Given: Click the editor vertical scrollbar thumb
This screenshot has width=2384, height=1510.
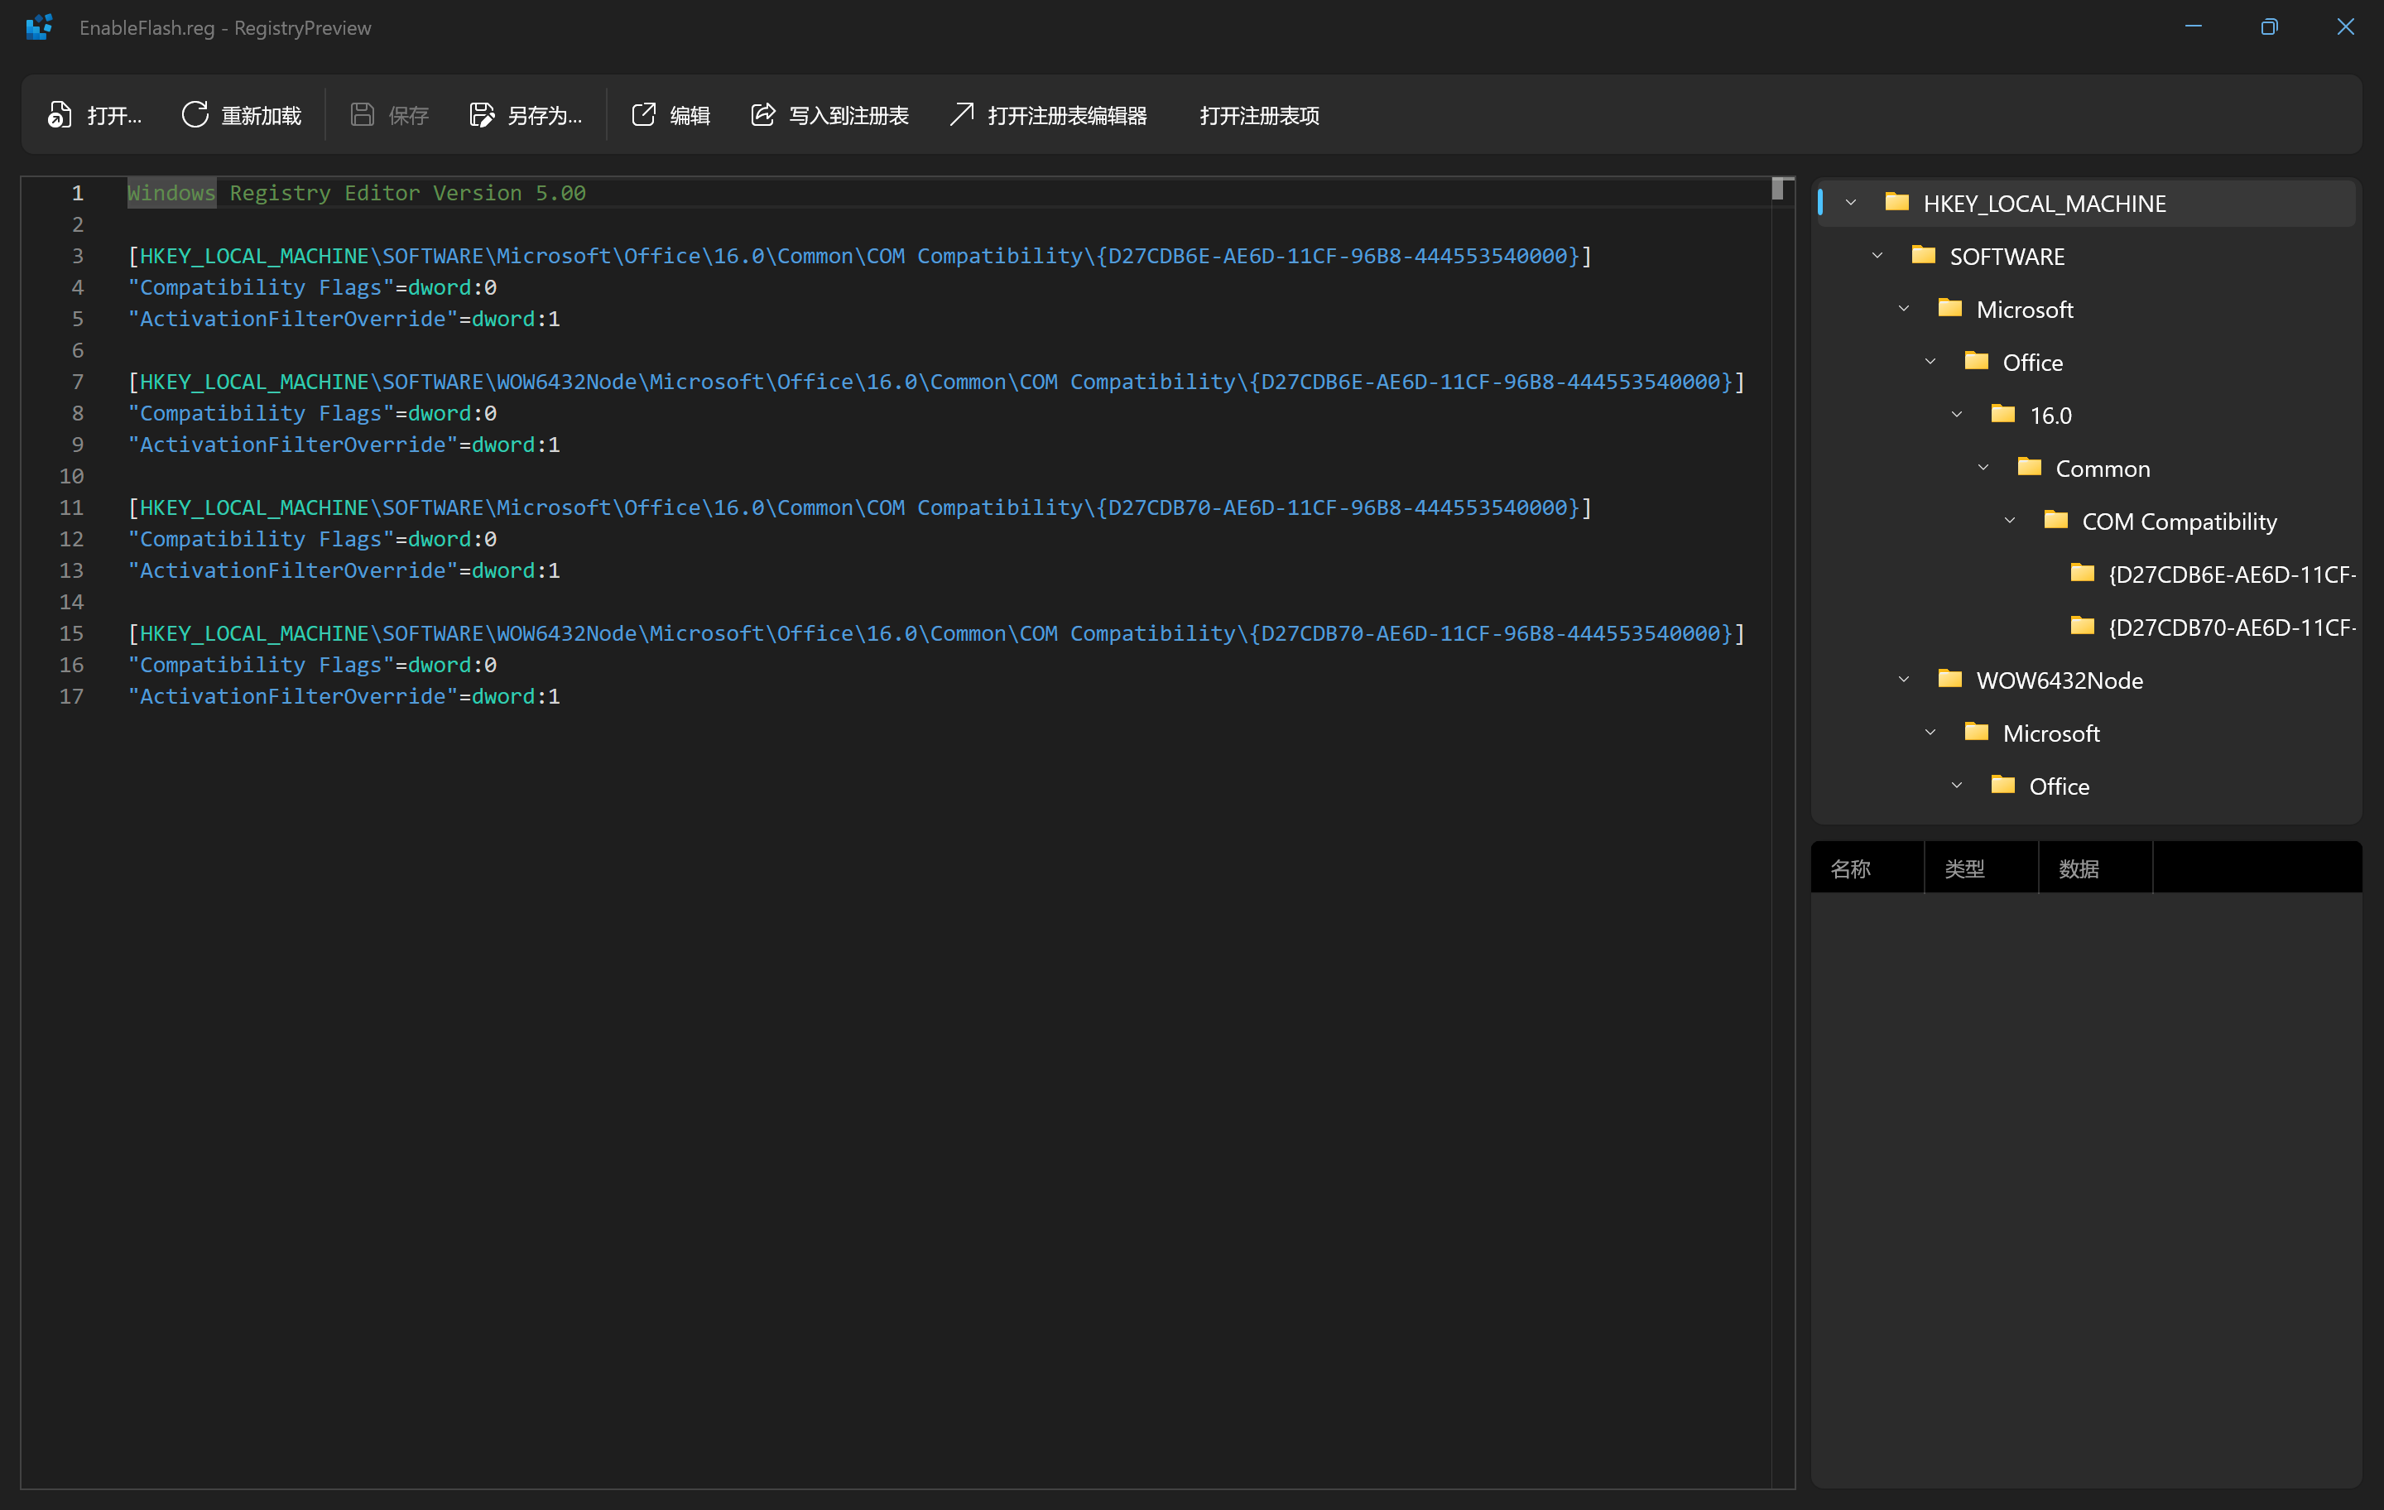Looking at the screenshot, I should (x=1777, y=188).
